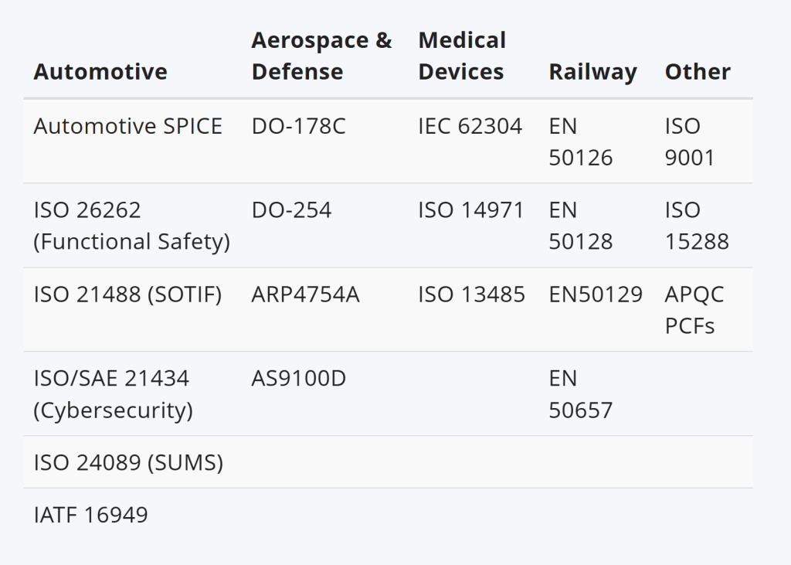Select the ISO 15288 cell

697,226
